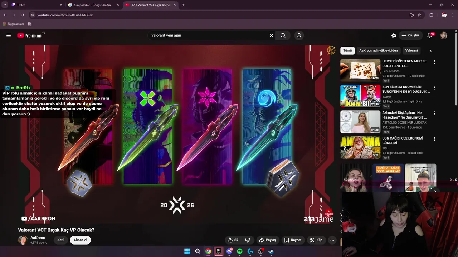Open the tab search dropdown in Chrome

[5, 5]
